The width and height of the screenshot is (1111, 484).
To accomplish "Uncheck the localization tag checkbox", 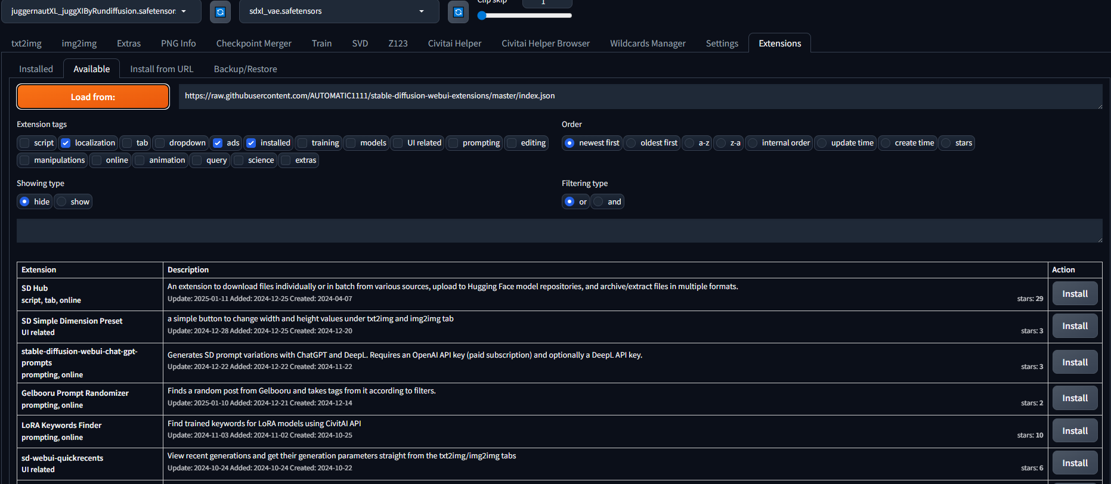I will point(66,143).
